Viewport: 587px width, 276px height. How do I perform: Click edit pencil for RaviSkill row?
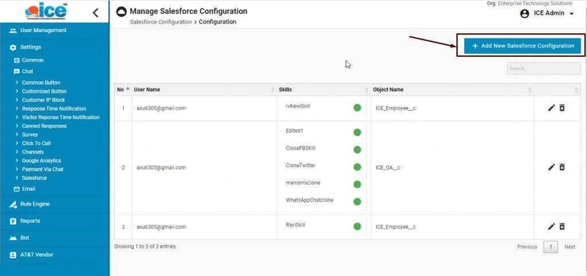(x=551, y=227)
